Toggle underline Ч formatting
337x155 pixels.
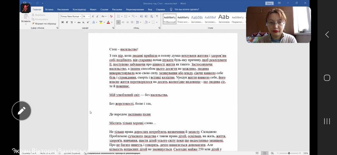[x=71, y=22]
